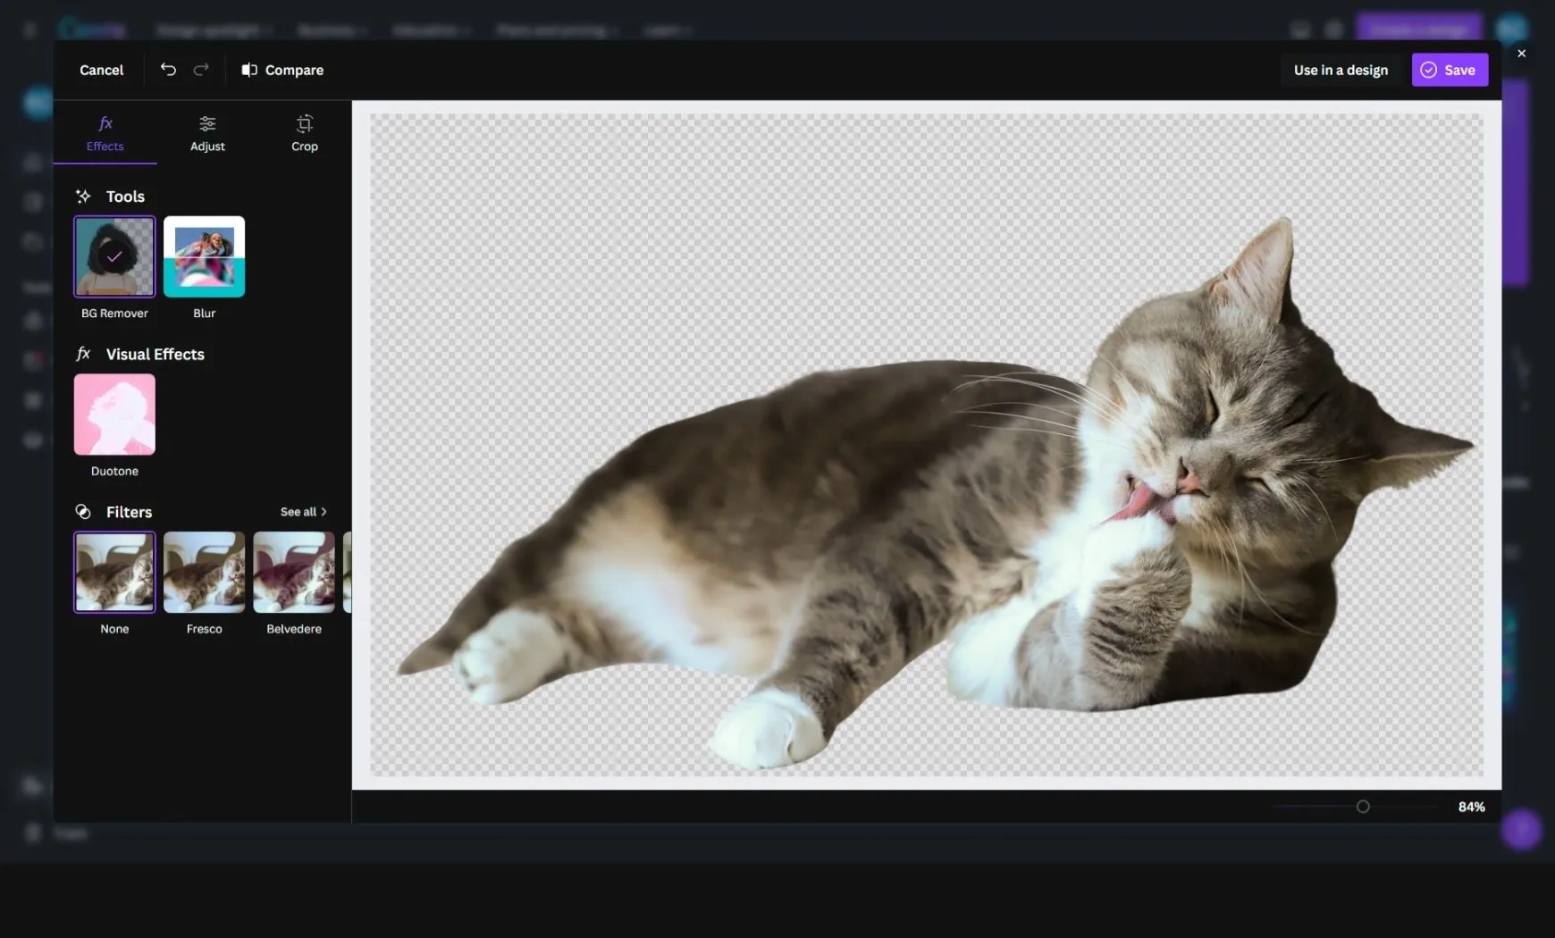Click the Undo arrow icon
Viewport: 1555px width, 938px height.
click(168, 70)
